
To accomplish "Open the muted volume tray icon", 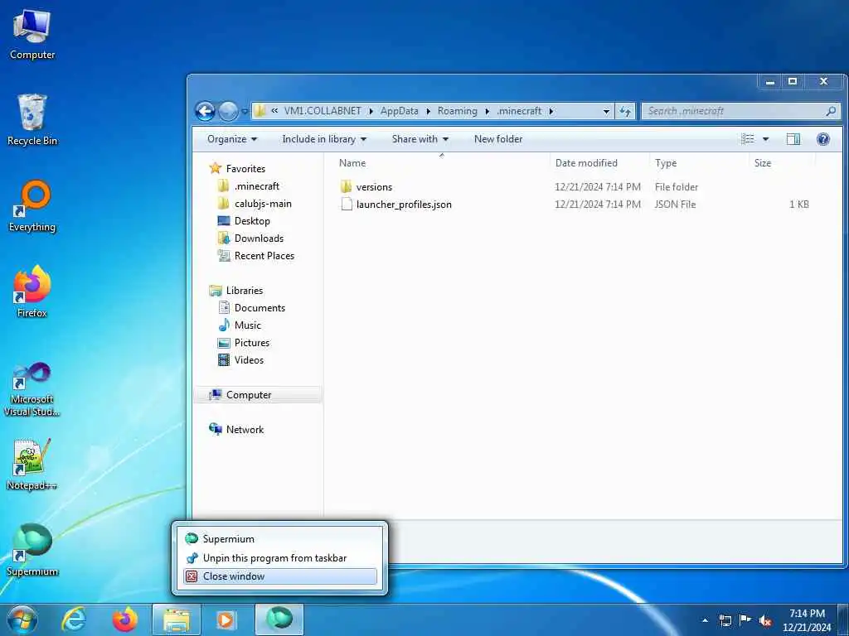I will coord(765,620).
